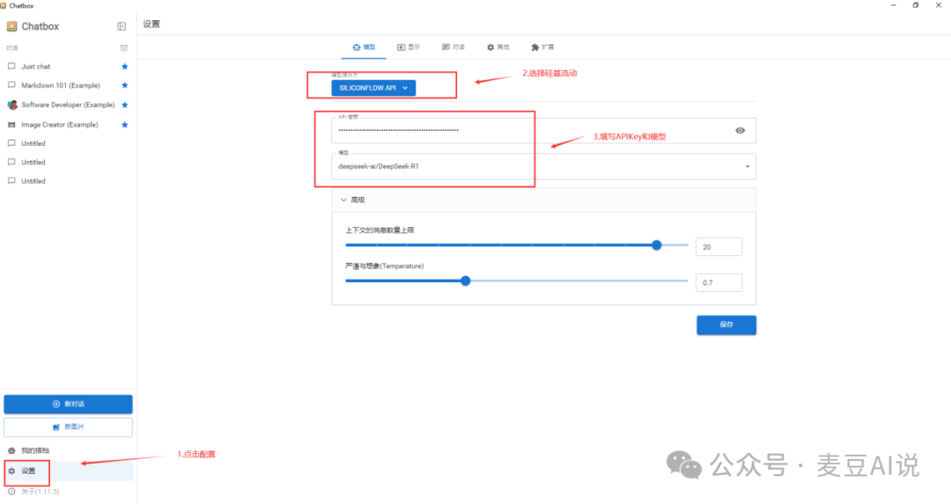Switch to the 对话 settings tab
951x504 pixels.
[x=453, y=47]
